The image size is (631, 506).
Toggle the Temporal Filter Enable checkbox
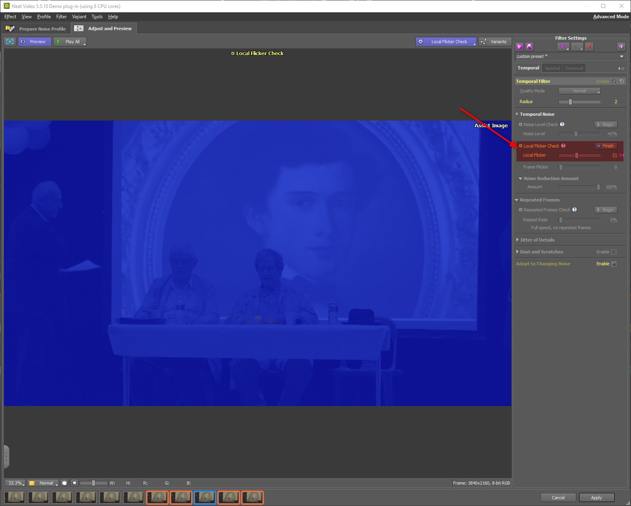(x=614, y=81)
